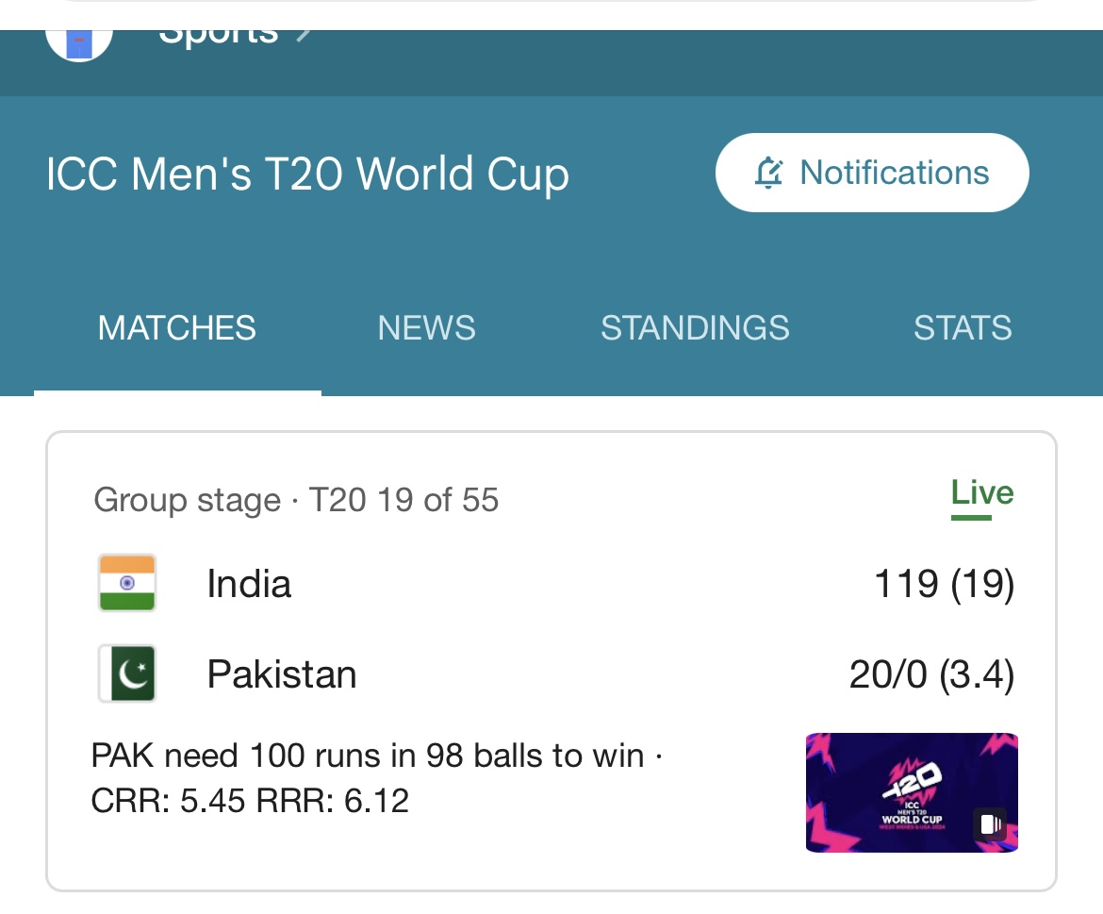
Task: Select the Pakistan team name
Action: click(x=282, y=674)
